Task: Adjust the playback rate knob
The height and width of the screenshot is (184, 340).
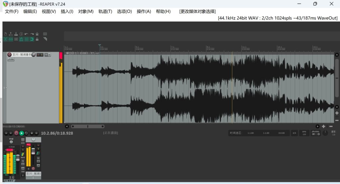Action: (x=325, y=133)
